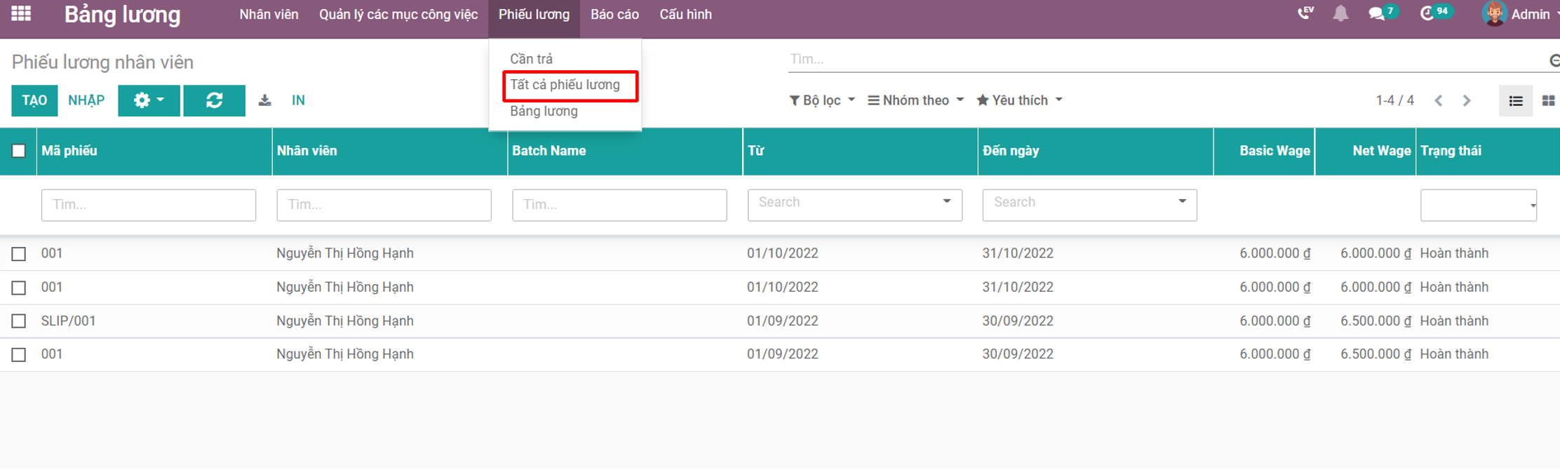The image size is (1560, 470).
Task: Expand the Bộ lọc filter dropdown
Action: click(x=821, y=100)
